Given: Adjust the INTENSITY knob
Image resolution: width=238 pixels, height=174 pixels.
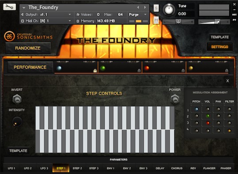Looking at the screenshot, I should (17, 121).
